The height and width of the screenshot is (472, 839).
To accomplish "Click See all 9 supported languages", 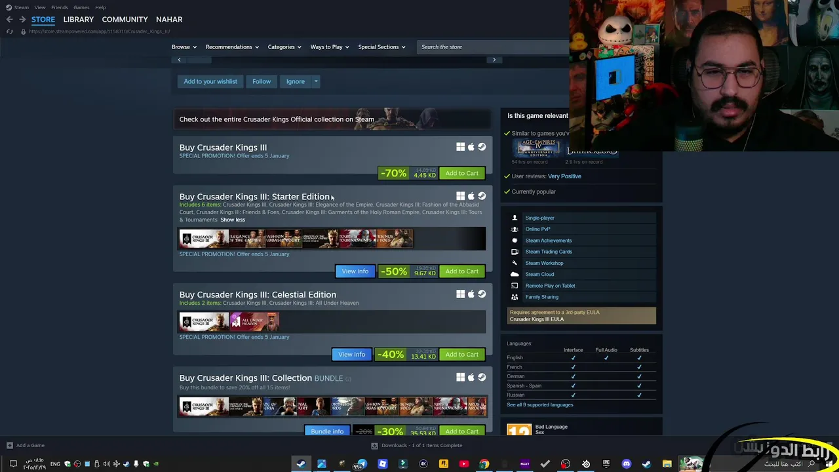I will [x=540, y=404].
